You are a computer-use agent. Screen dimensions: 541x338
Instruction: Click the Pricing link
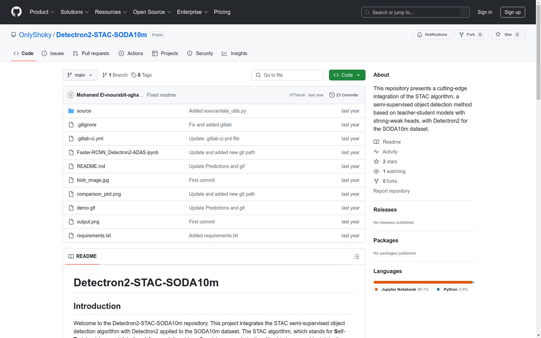222,12
